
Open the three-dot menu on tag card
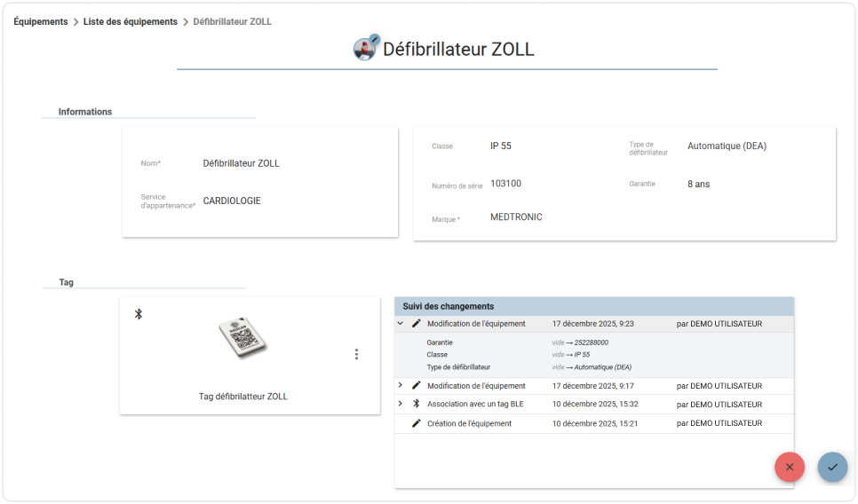tap(356, 354)
